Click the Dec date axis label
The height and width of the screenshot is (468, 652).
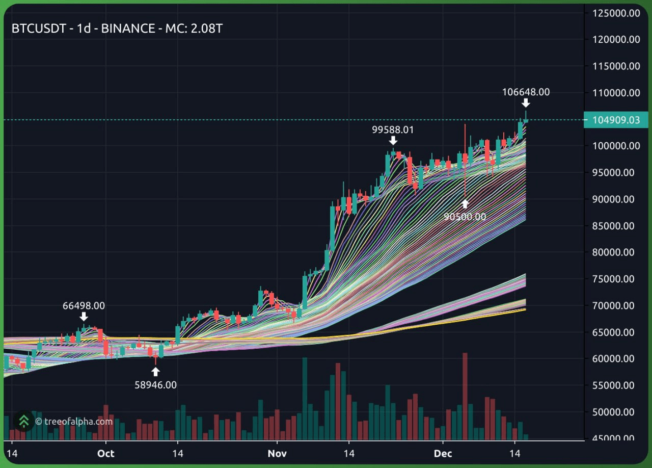(x=443, y=453)
